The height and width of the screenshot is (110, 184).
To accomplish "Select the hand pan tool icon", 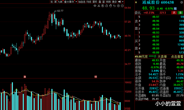I will coord(110,6).
